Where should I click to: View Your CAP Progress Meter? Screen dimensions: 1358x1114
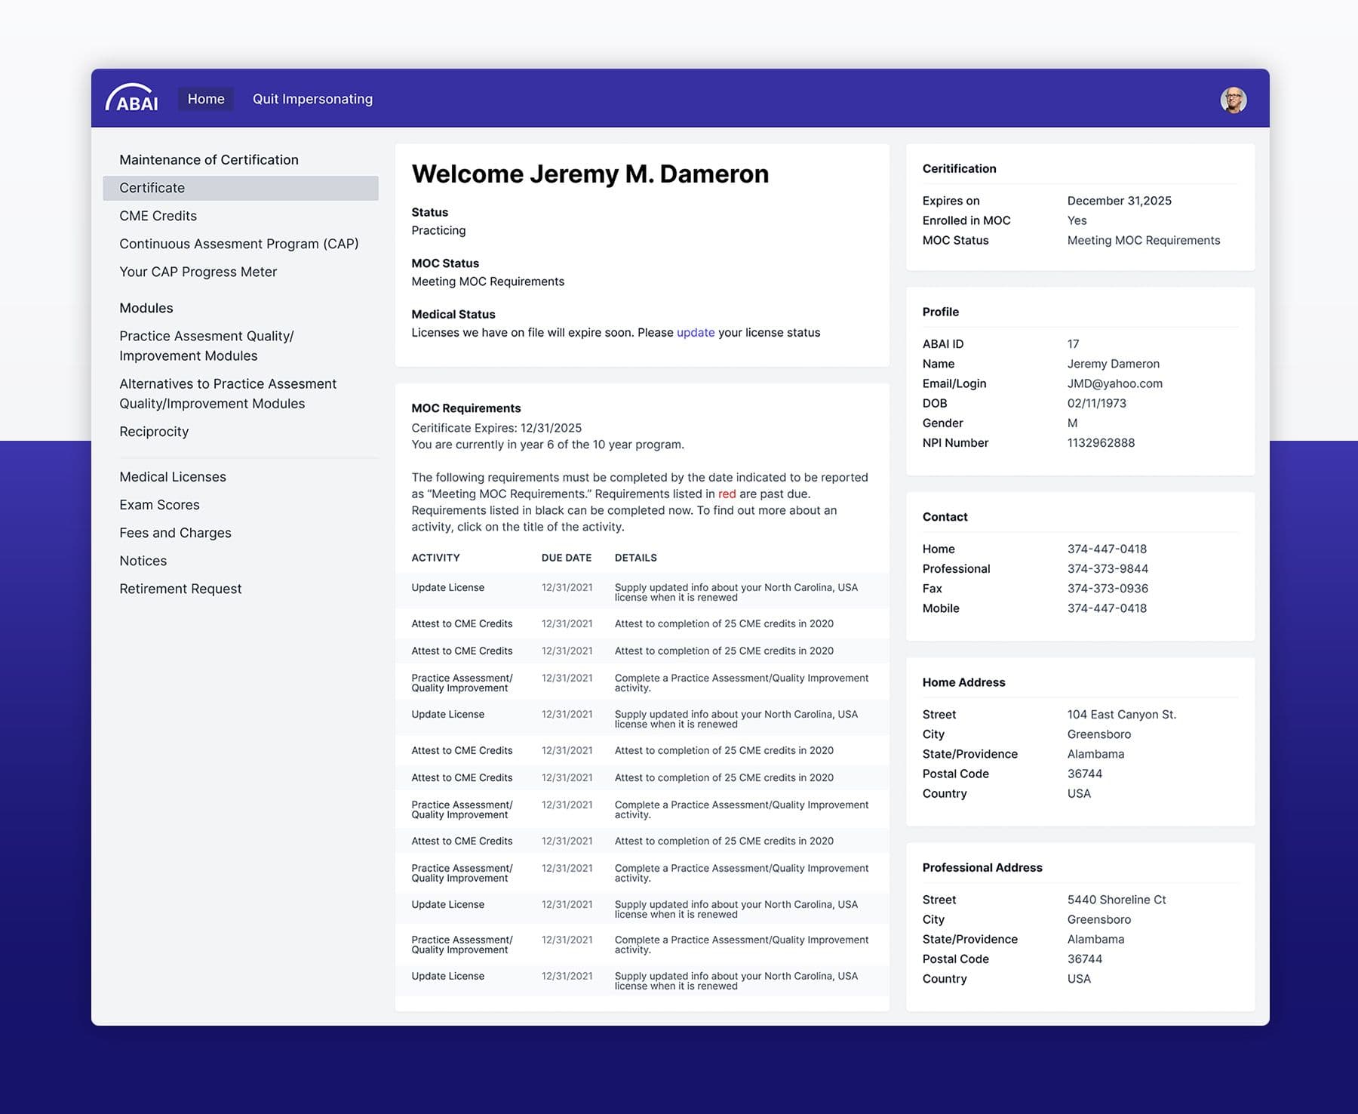(x=198, y=272)
